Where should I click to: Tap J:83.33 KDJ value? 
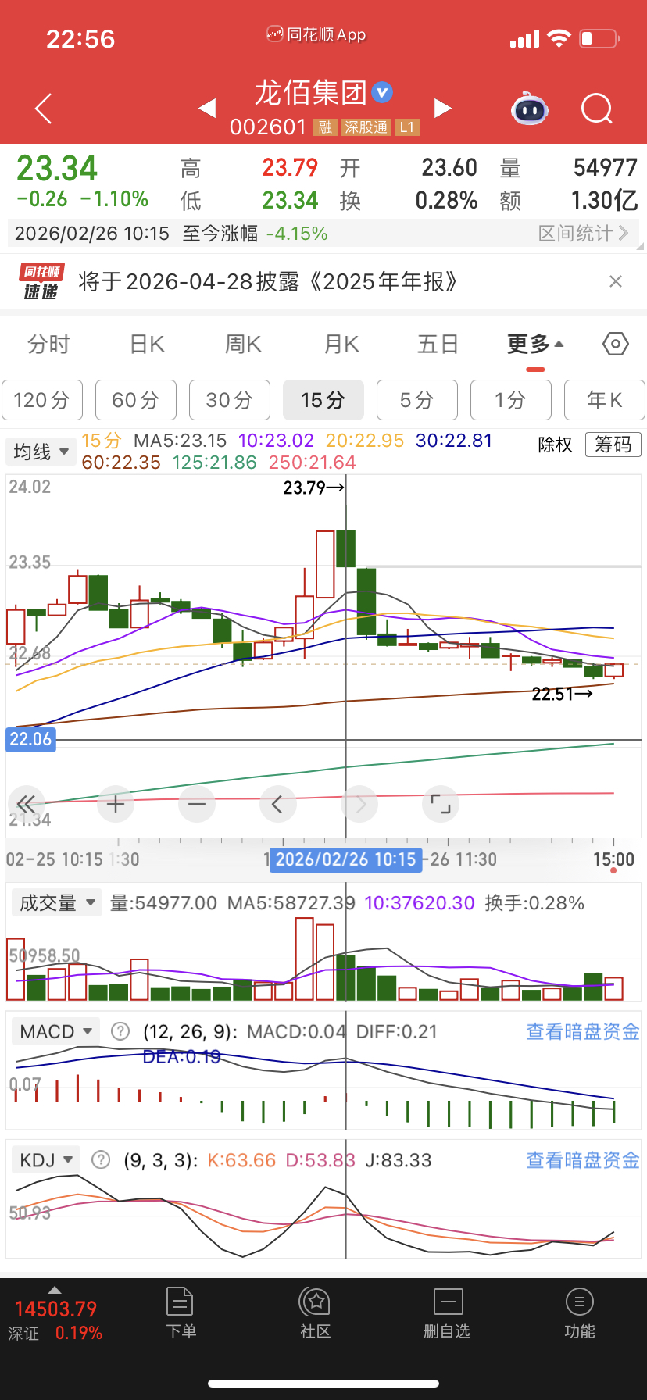tap(399, 1159)
